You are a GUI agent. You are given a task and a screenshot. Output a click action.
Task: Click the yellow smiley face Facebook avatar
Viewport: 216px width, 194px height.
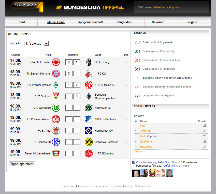click(153, 173)
